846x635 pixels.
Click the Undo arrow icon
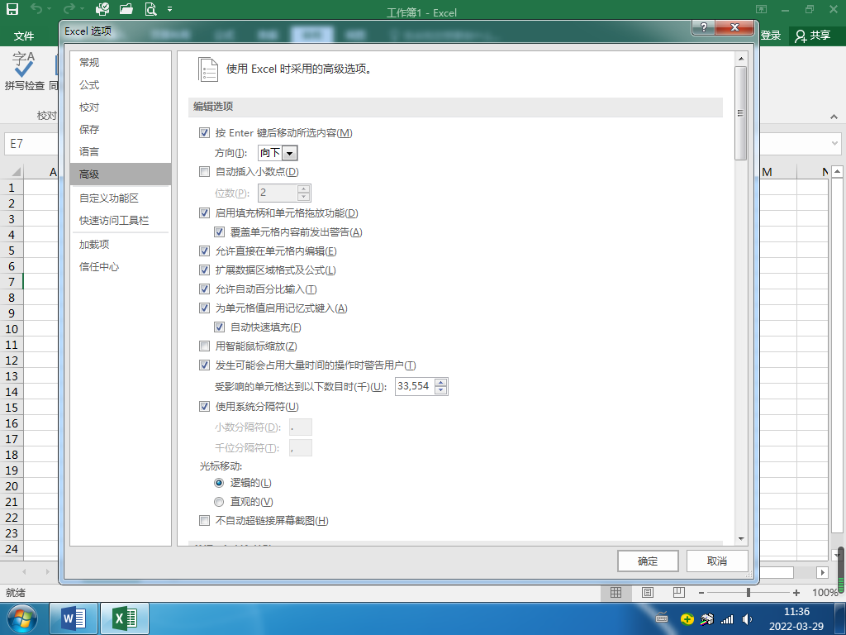[x=36, y=8]
